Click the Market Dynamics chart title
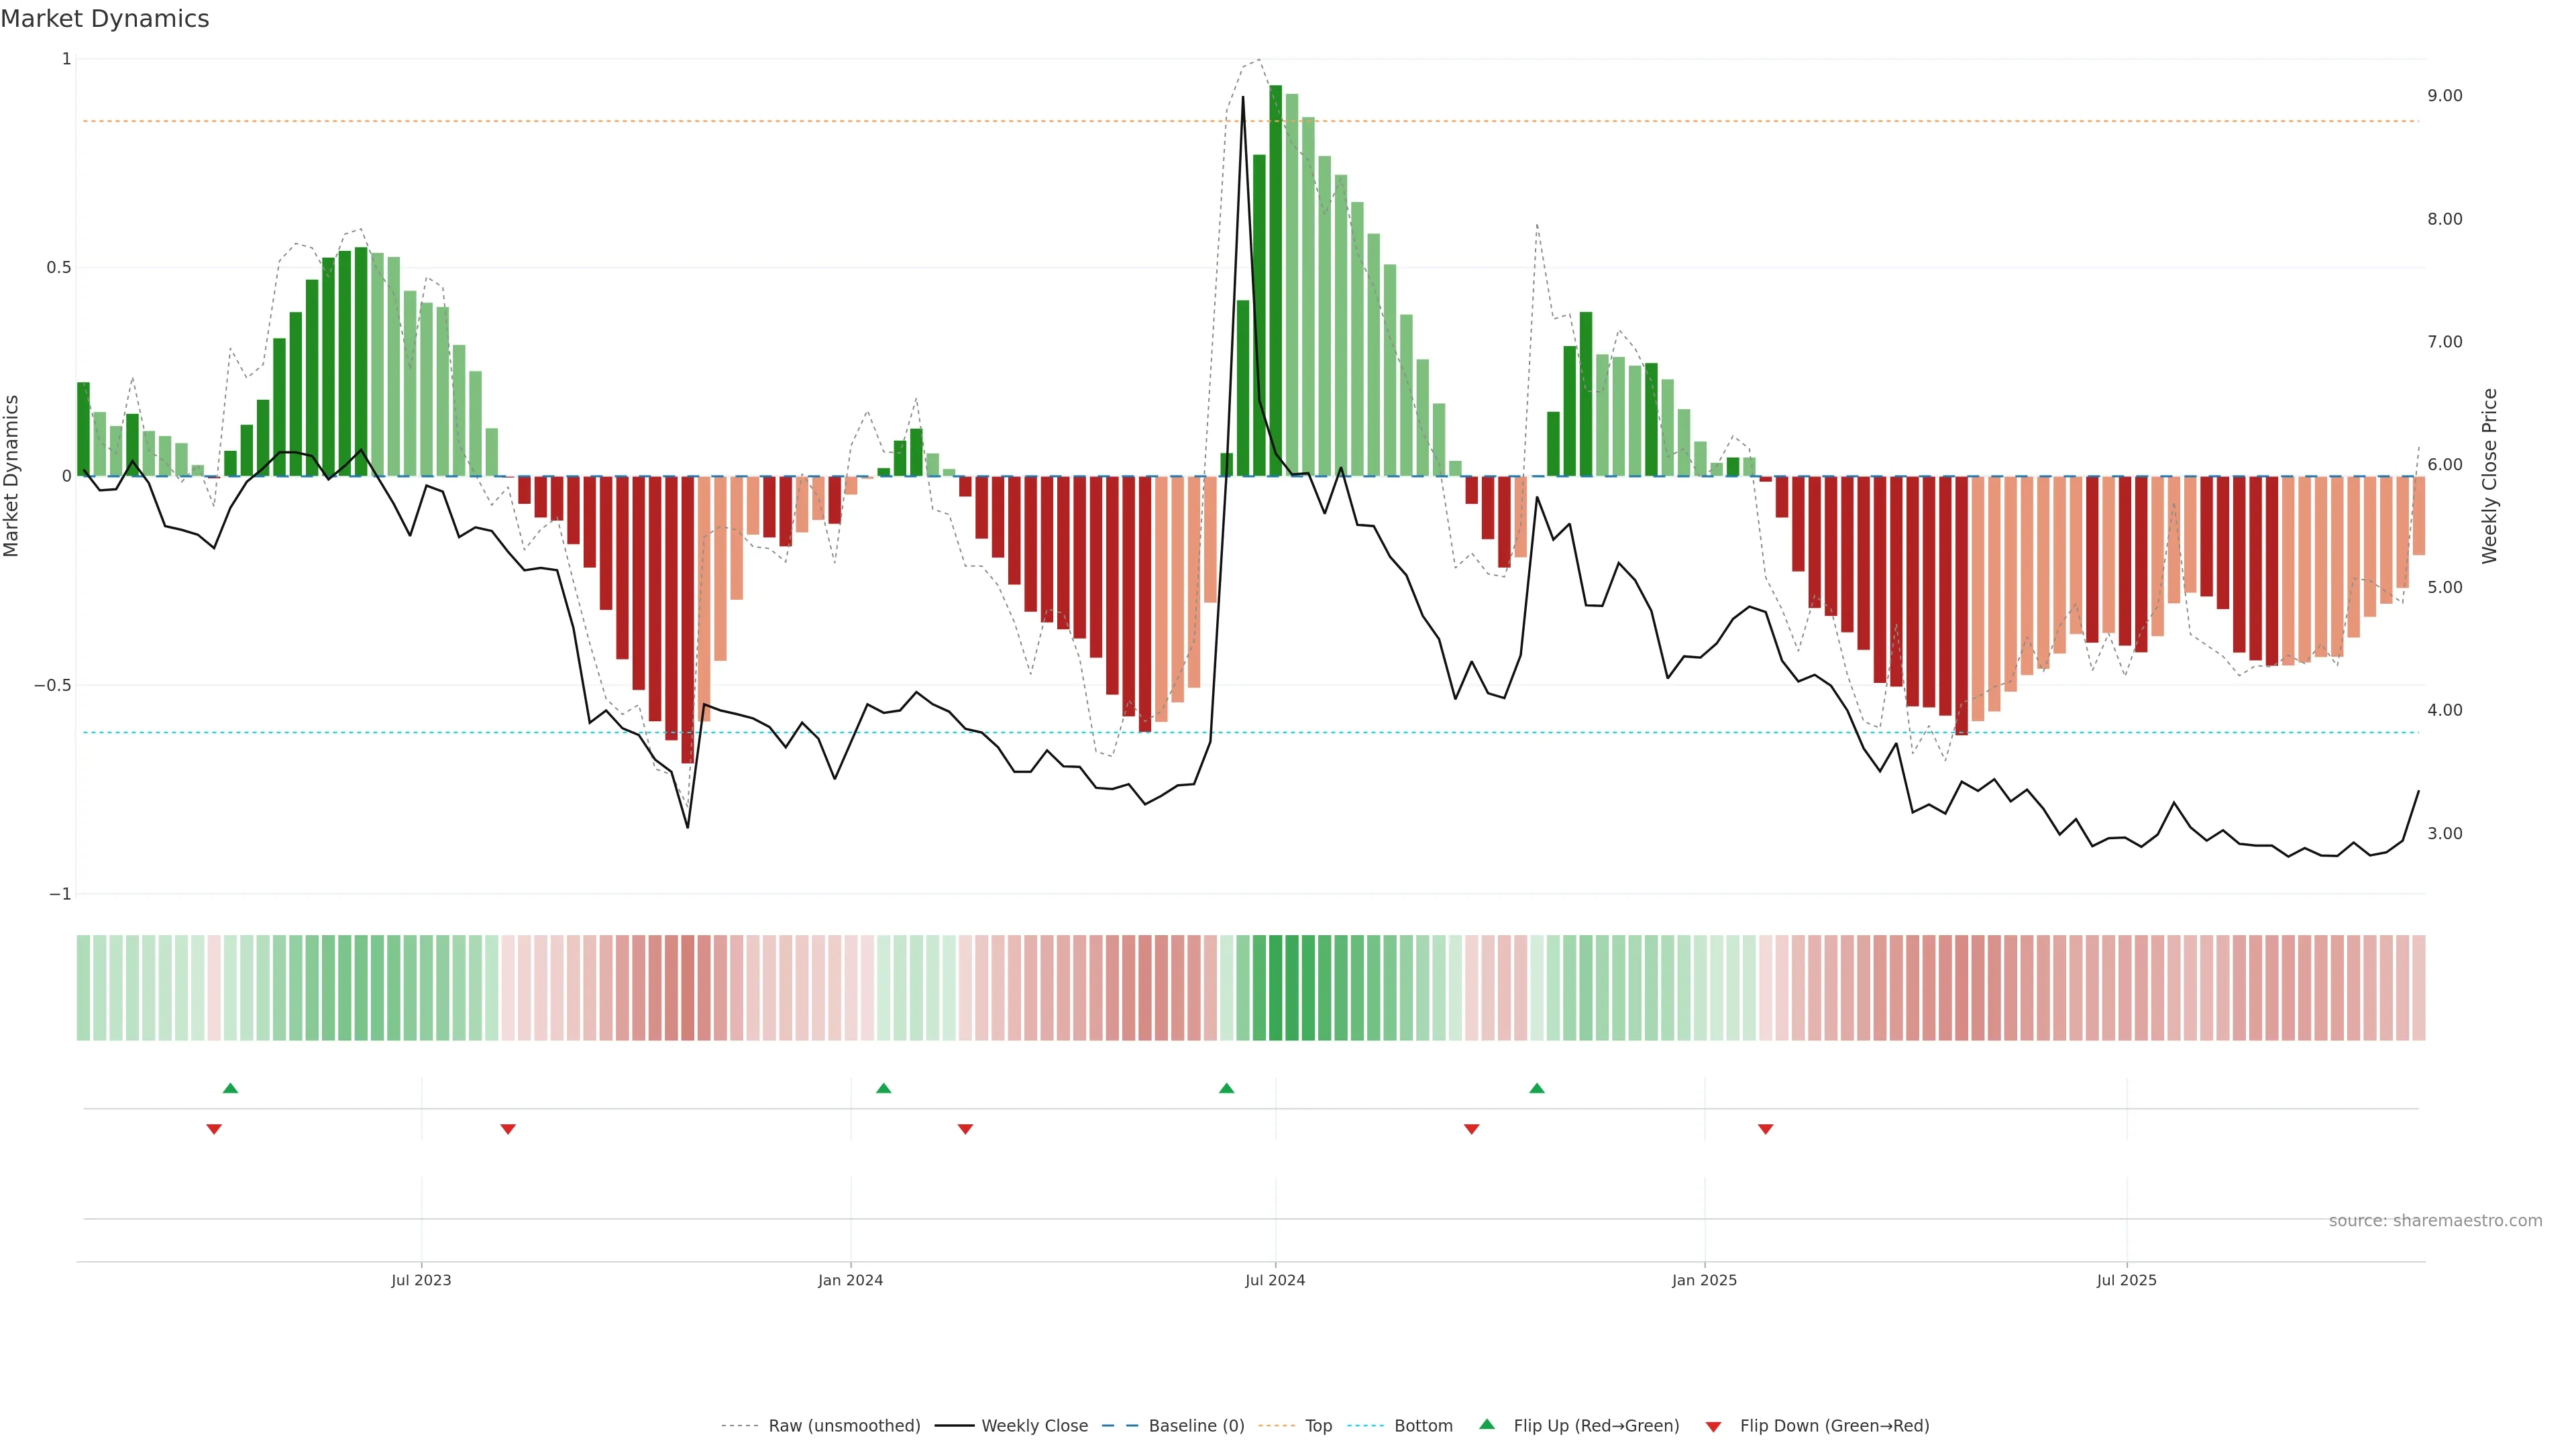2576x1449 pixels. click(x=105, y=19)
